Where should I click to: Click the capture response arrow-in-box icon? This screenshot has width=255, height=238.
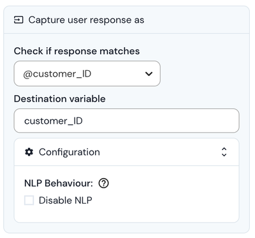pyautogui.click(x=18, y=20)
